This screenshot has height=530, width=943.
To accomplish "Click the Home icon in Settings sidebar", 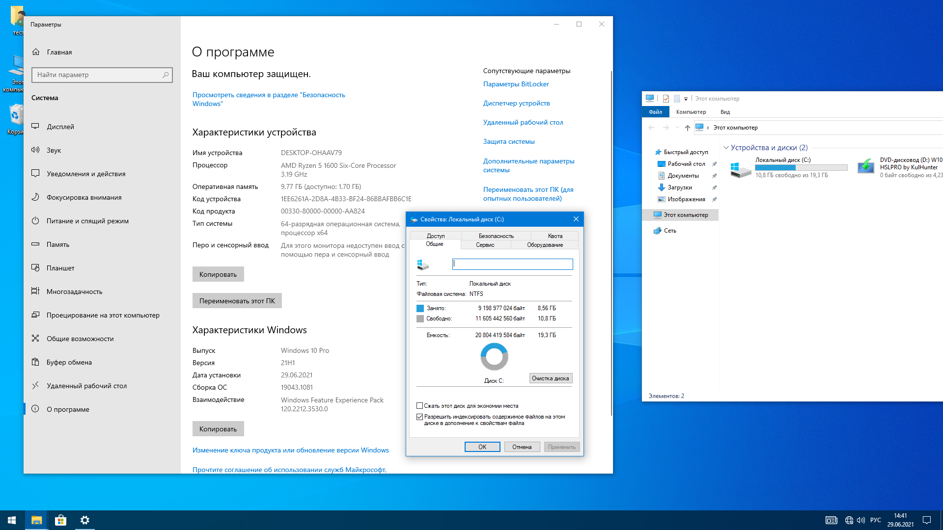I will click(x=36, y=52).
